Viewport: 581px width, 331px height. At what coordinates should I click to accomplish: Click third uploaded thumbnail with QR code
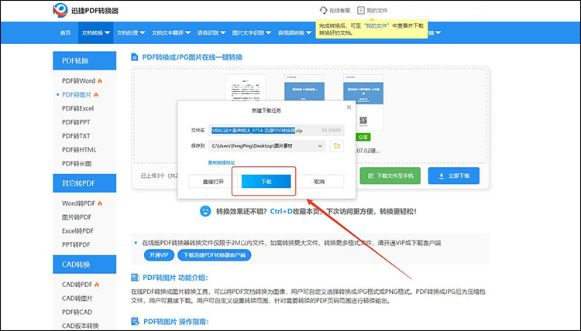pos(363,102)
